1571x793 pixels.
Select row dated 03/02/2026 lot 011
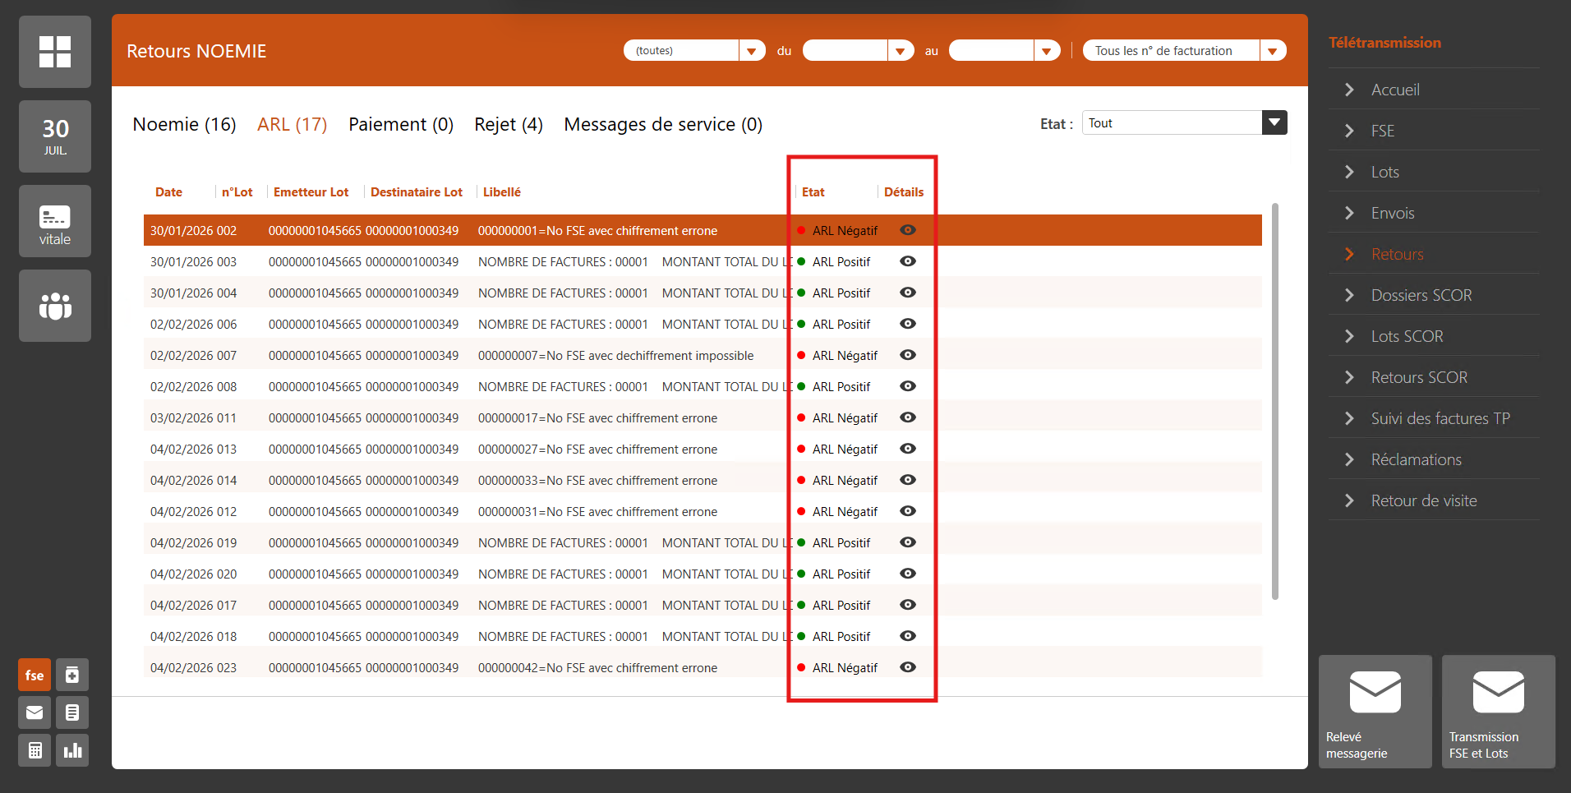[x=703, y=417]
